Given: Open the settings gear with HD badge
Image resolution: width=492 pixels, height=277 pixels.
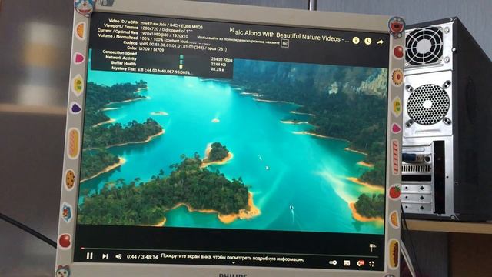Looking at the screenshot, I should 360,263.
